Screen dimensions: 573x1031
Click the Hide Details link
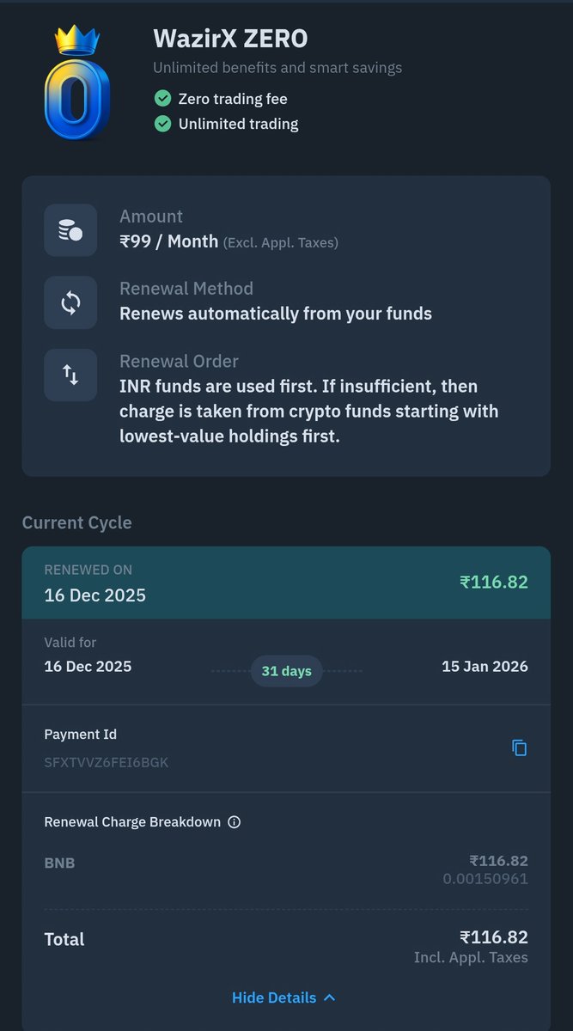(274, 997)
